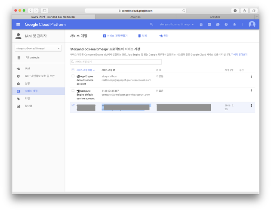The width and height of the screenshot is (271, 211).
Task: Check the App Engine default service account
Action: (x=73, y=76)
